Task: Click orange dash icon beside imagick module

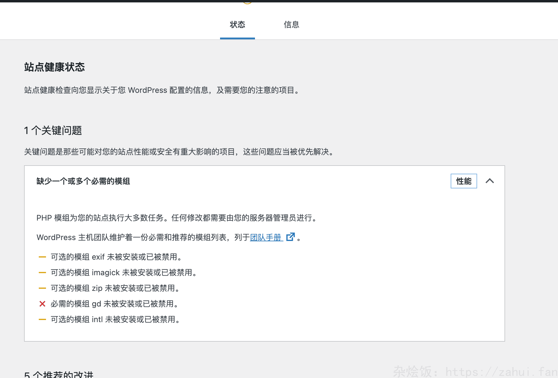Action: point(42,273)
